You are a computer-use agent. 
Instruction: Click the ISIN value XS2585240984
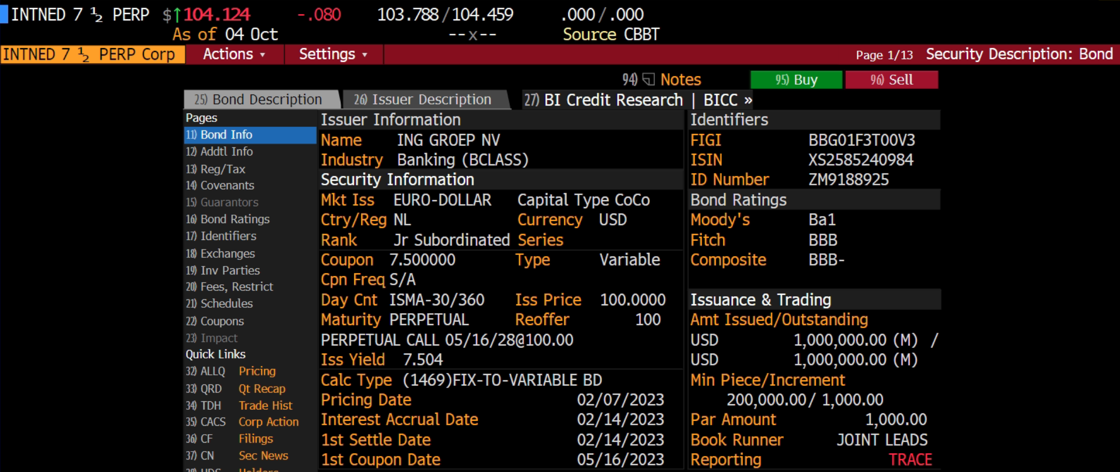coord(861,160)
